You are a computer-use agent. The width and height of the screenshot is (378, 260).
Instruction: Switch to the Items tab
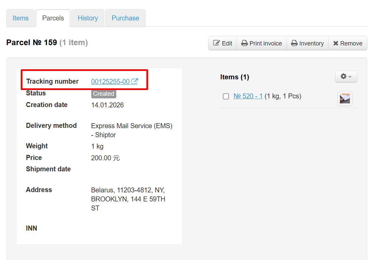pos(21,18)
